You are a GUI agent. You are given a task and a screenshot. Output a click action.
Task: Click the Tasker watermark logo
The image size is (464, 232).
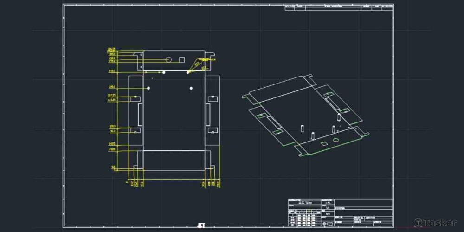pyautogui.click(x=435, y=222)
